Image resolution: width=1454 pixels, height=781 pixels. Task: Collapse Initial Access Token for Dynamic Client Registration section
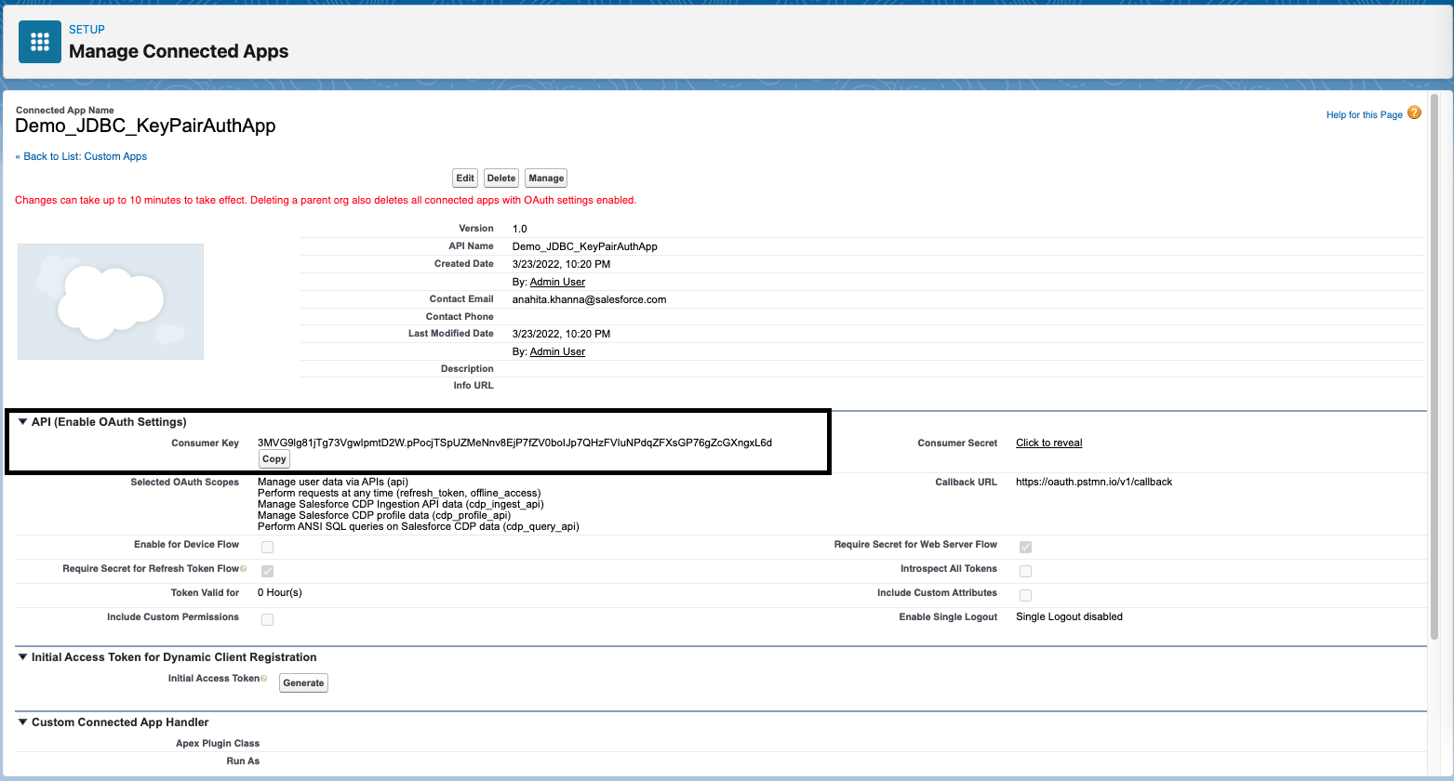pos(23,657)
